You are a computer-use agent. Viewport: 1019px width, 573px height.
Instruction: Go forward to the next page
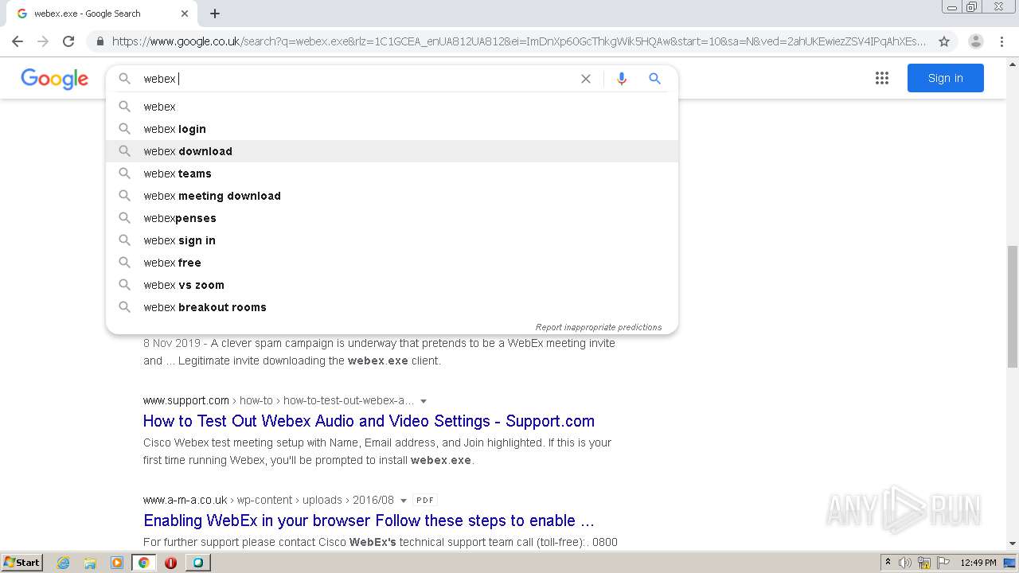pyautogui.click(x=43, y=41)
